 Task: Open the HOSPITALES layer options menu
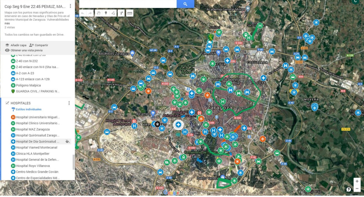click(x=69, y=103)
